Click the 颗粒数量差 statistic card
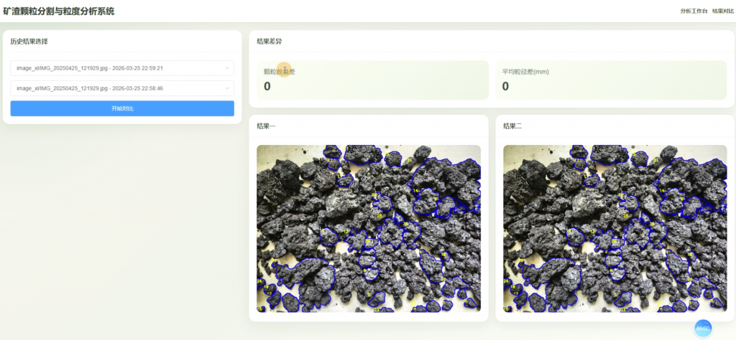Viewport: 736px width, 340px height. 372,80
